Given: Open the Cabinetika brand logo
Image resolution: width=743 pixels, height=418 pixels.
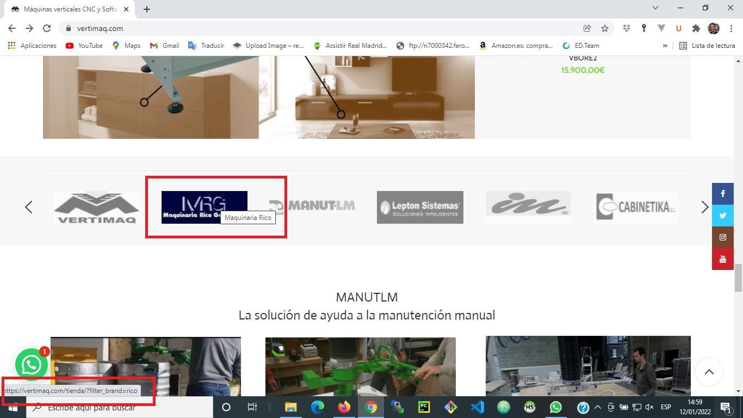Looking at the screenshot, I should point(636,207).
